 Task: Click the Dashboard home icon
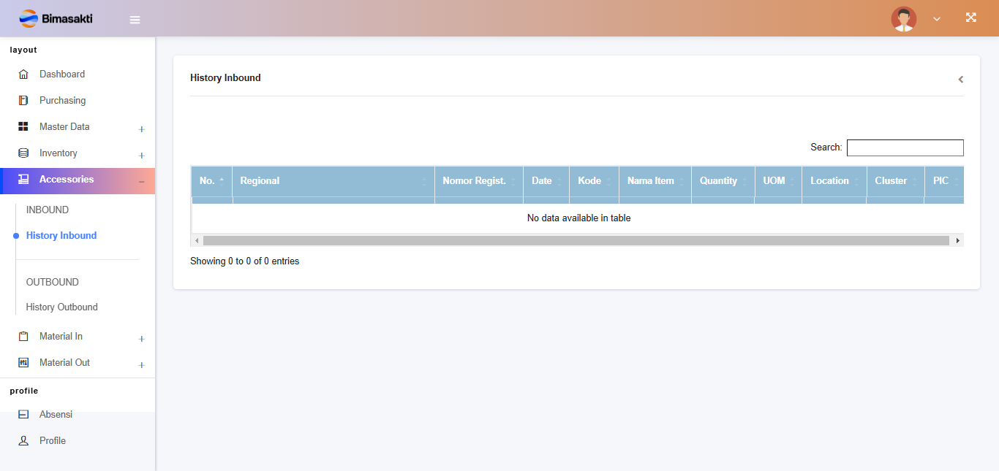pos(23,74)
